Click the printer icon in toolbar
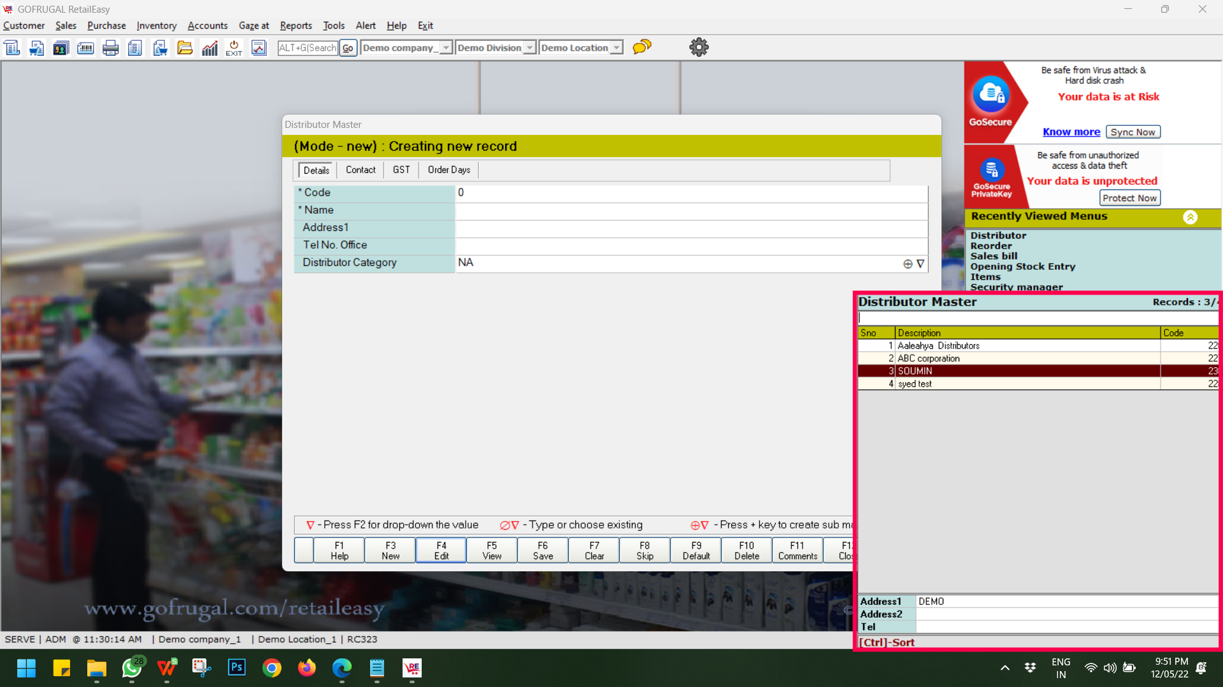This screenshot has width=1223, height=687. point(110,48)
